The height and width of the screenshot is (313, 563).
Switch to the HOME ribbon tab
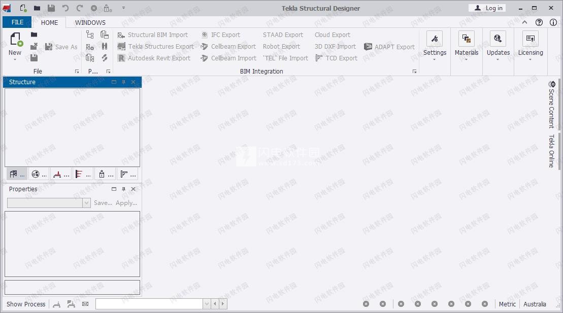tap(49, 23)
